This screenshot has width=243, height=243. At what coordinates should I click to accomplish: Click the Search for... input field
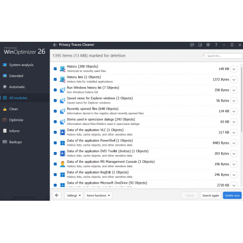222,56
